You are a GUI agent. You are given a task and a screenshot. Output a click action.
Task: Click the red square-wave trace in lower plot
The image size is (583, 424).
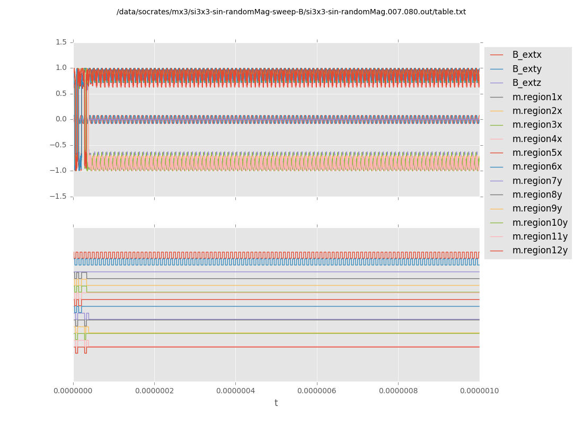click(x=276, y=254)
